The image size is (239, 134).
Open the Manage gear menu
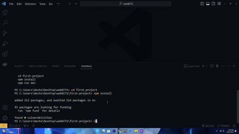tap(5, 118)
